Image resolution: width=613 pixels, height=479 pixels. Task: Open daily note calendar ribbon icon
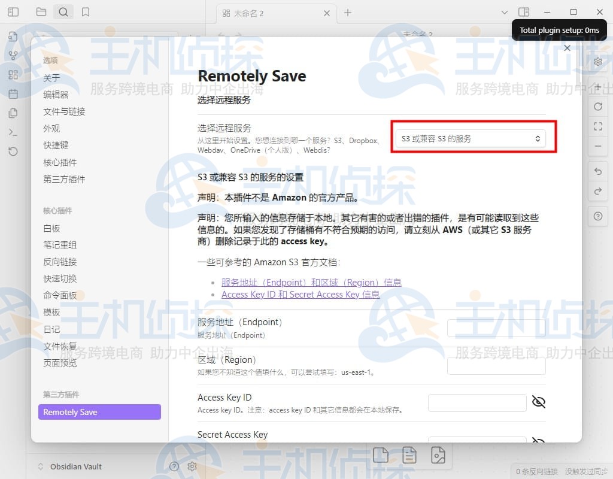click(x=13, y=94)
